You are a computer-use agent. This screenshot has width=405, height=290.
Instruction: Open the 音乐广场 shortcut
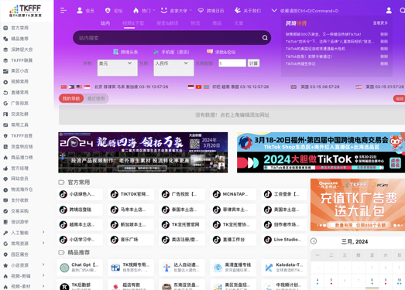click(x=131, y=240)
